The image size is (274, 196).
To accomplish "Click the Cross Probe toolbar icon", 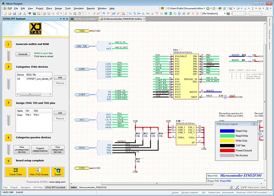I will click(118, 13).
